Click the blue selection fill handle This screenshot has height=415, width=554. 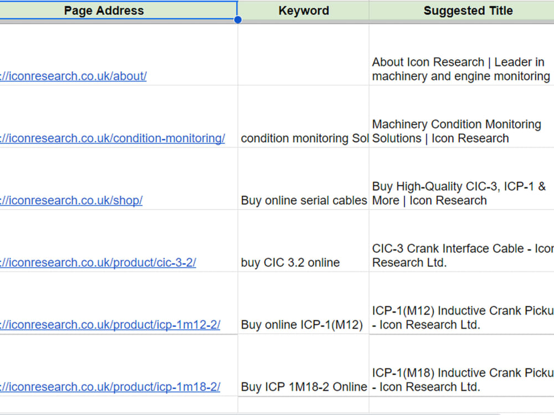tap(238, 20)
